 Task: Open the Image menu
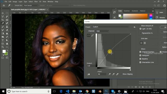15,2
